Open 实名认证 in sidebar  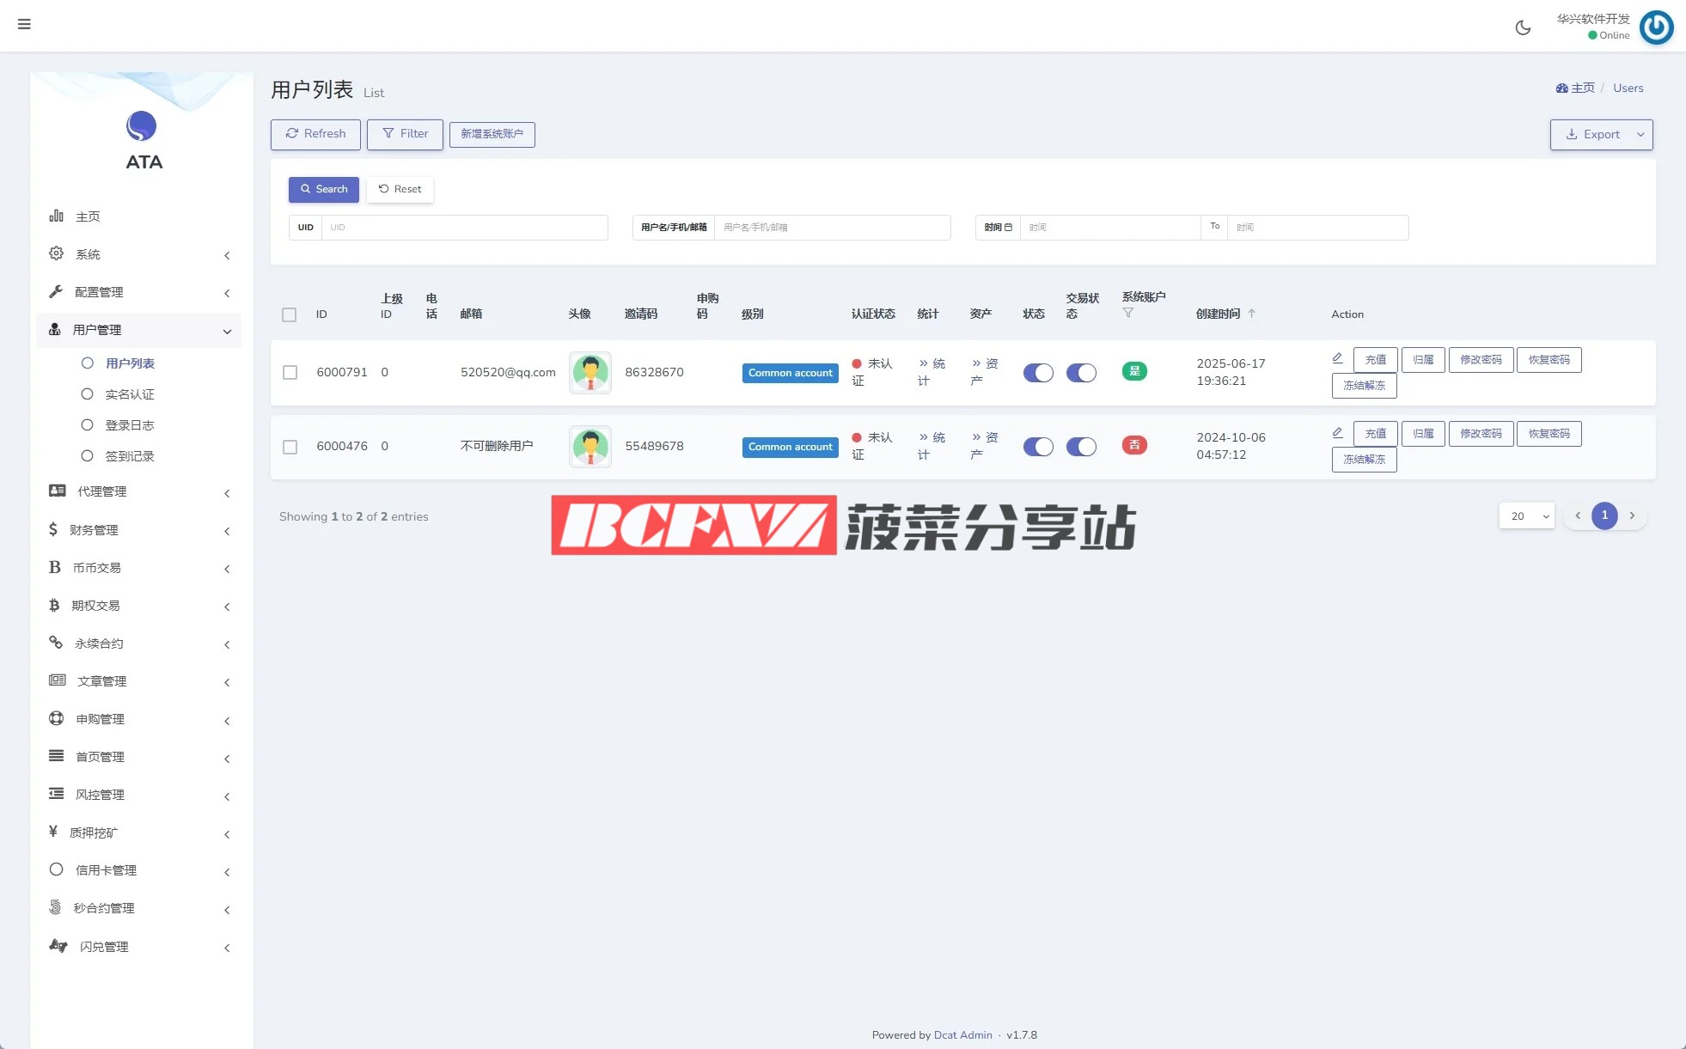[130, 394]
